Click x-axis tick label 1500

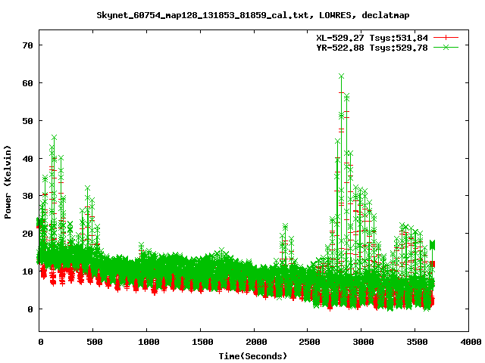click(202, 342)
